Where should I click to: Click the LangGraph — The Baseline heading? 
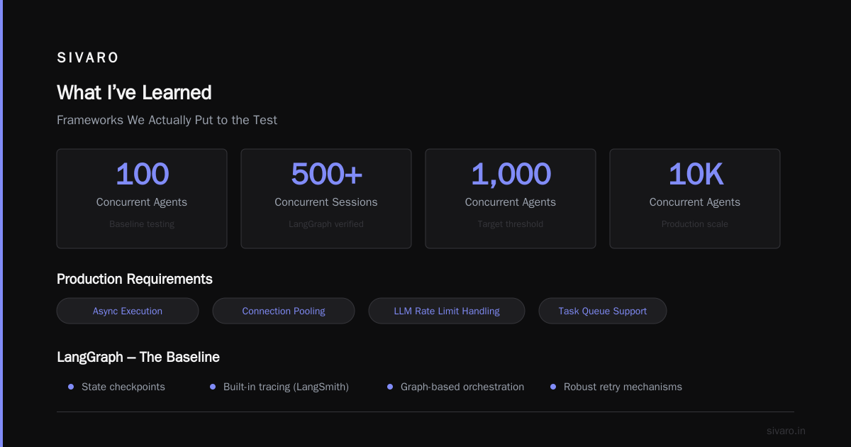point(138,357)
